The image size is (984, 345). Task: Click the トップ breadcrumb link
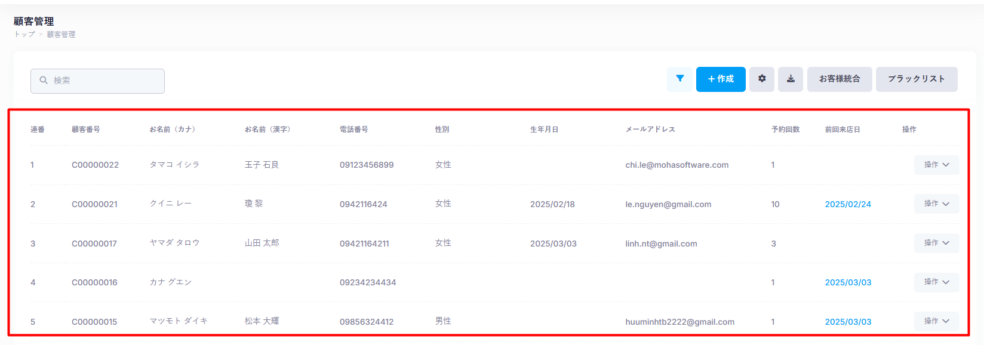24,35
